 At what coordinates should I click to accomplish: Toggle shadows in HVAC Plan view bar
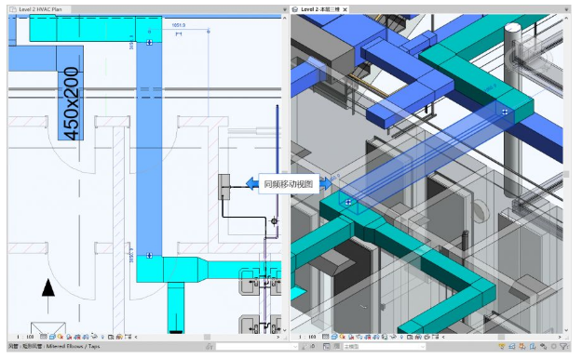coord(69,337)
